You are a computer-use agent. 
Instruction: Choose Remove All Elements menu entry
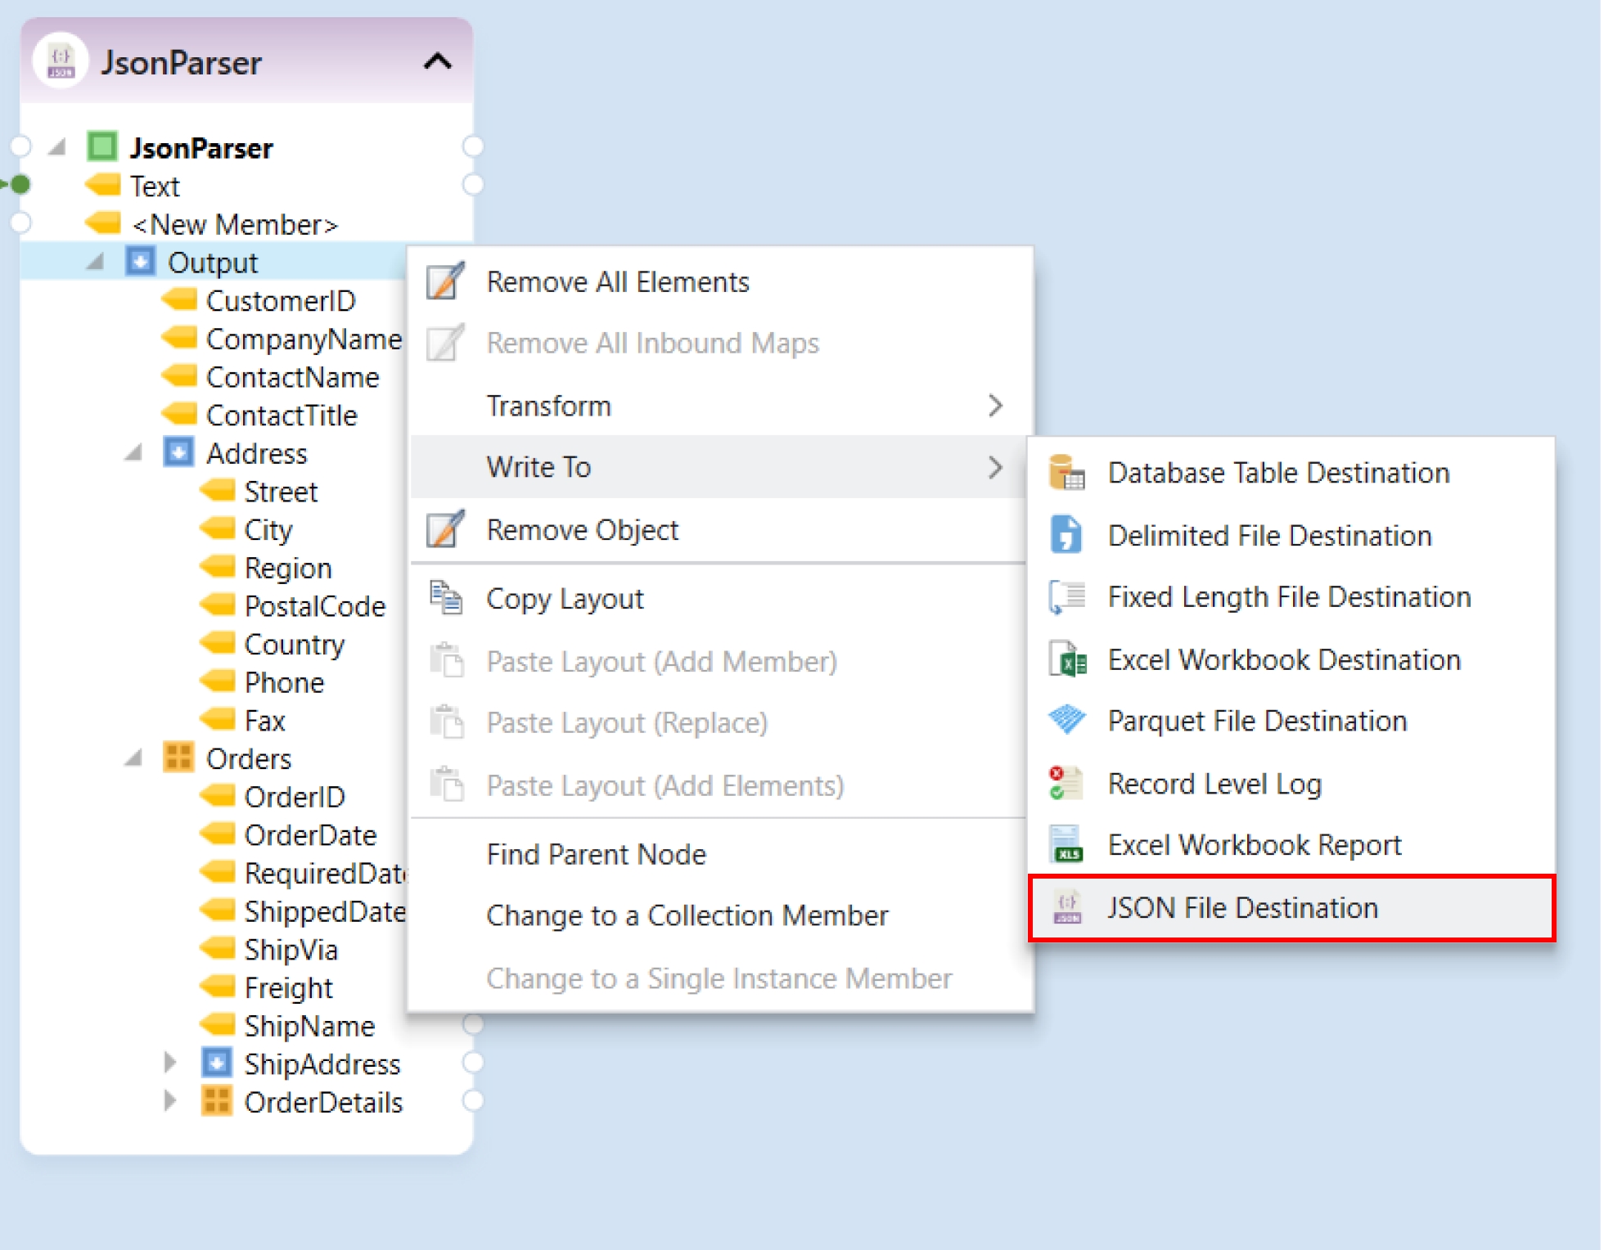pos(617,282)
